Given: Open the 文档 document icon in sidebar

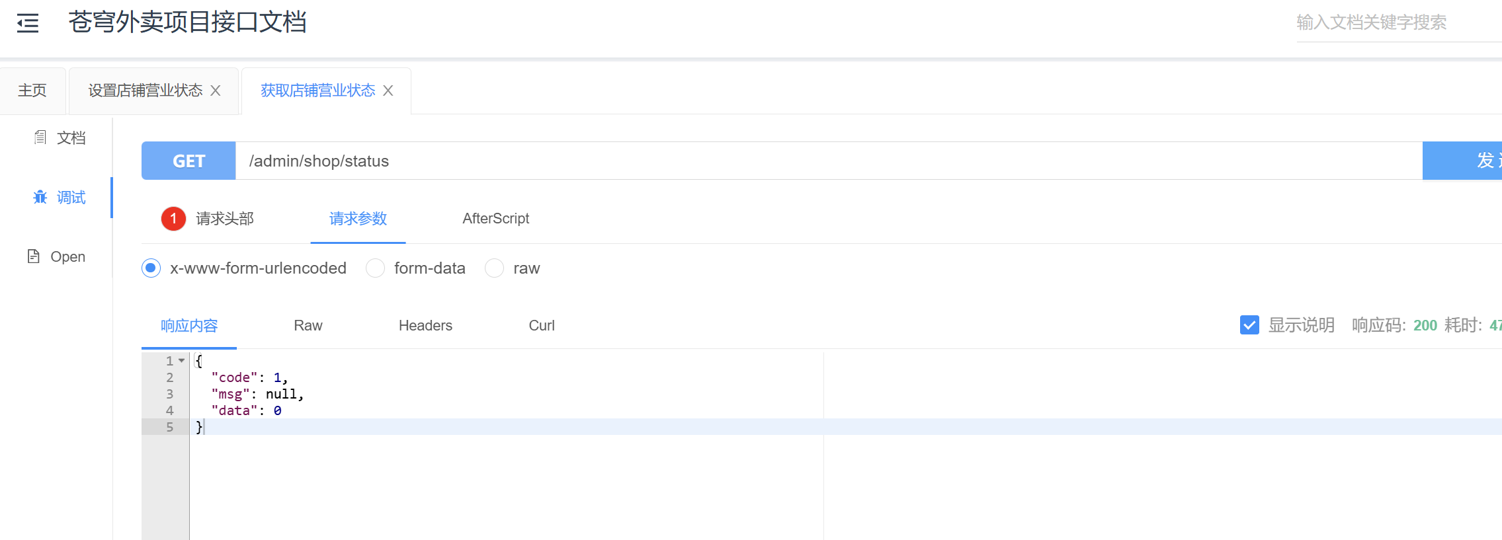Looking at the screenshot, I should click(x=40, y=137).
